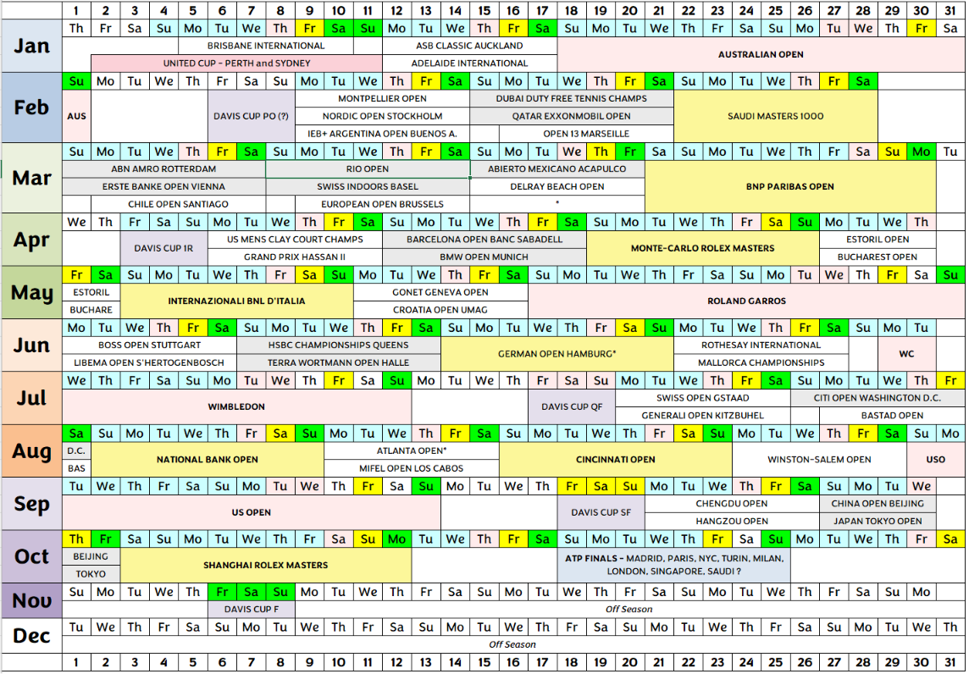Select the ROLAND GARROS cell
969x674 pixels.
click(746, 301)
